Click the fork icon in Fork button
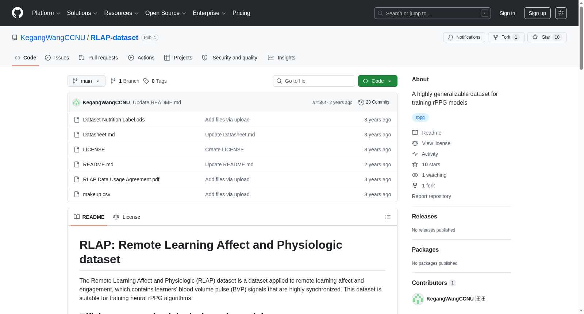 [x=496, y=37]
